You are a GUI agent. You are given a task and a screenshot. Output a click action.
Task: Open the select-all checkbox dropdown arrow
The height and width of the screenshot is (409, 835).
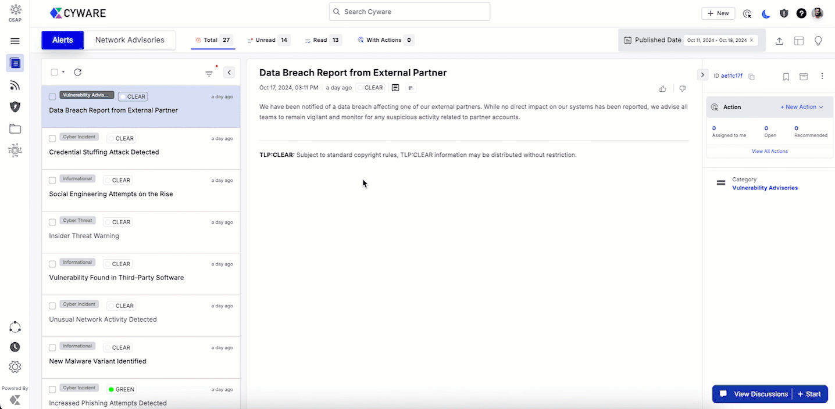coord(63,73)
